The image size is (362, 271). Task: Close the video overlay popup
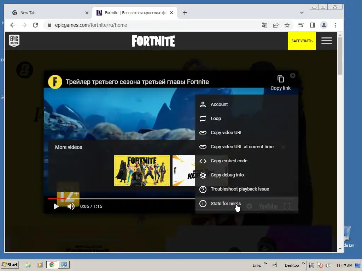pyautogui.click(x=292, y=76)
